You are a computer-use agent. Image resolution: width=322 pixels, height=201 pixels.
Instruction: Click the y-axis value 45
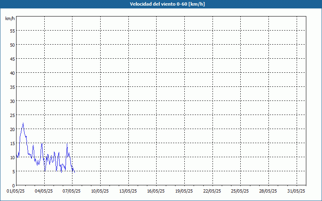[x=12, y=59]
